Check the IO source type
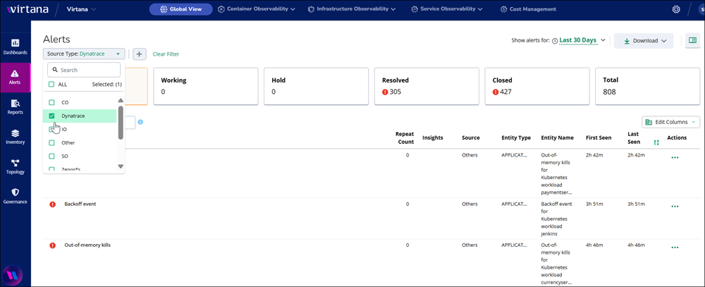 tap(51, 129)
